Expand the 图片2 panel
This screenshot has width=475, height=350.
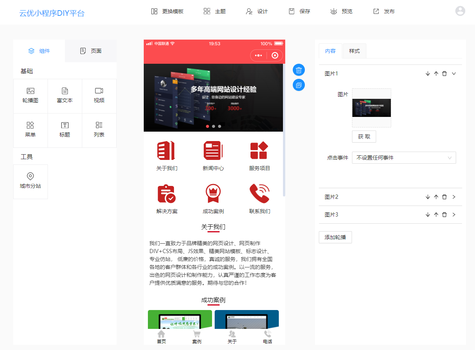pyautogui.click(x=454, y=197)
